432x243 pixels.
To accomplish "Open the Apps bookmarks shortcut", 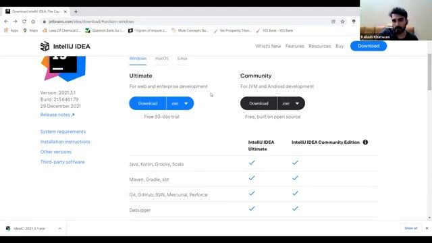I will pyautogui.click(x=11, y=30).
